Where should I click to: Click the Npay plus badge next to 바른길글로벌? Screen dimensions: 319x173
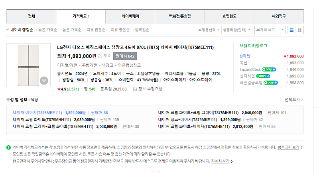click(x=271, y=83)
